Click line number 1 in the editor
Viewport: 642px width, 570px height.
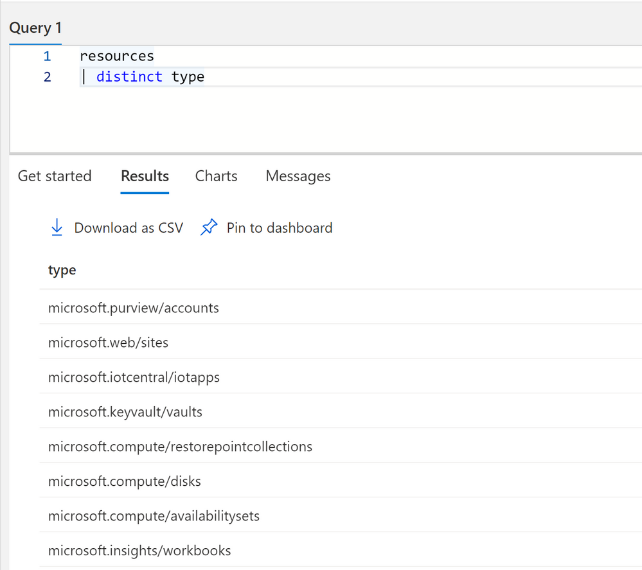[x=47, y=56]
